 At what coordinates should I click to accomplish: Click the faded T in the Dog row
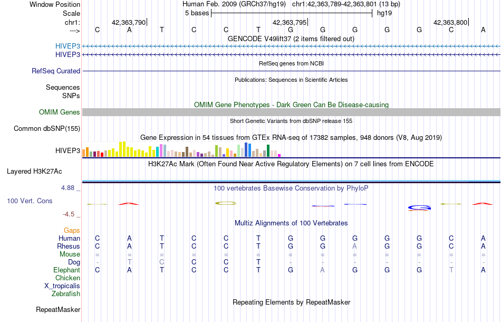(129, 262)
